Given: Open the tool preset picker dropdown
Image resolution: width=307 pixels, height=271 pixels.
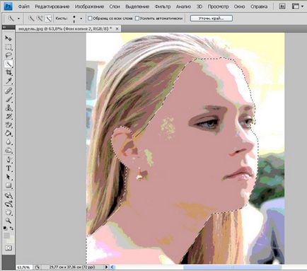Looking at the screenshot, I should tap(18, 18).
